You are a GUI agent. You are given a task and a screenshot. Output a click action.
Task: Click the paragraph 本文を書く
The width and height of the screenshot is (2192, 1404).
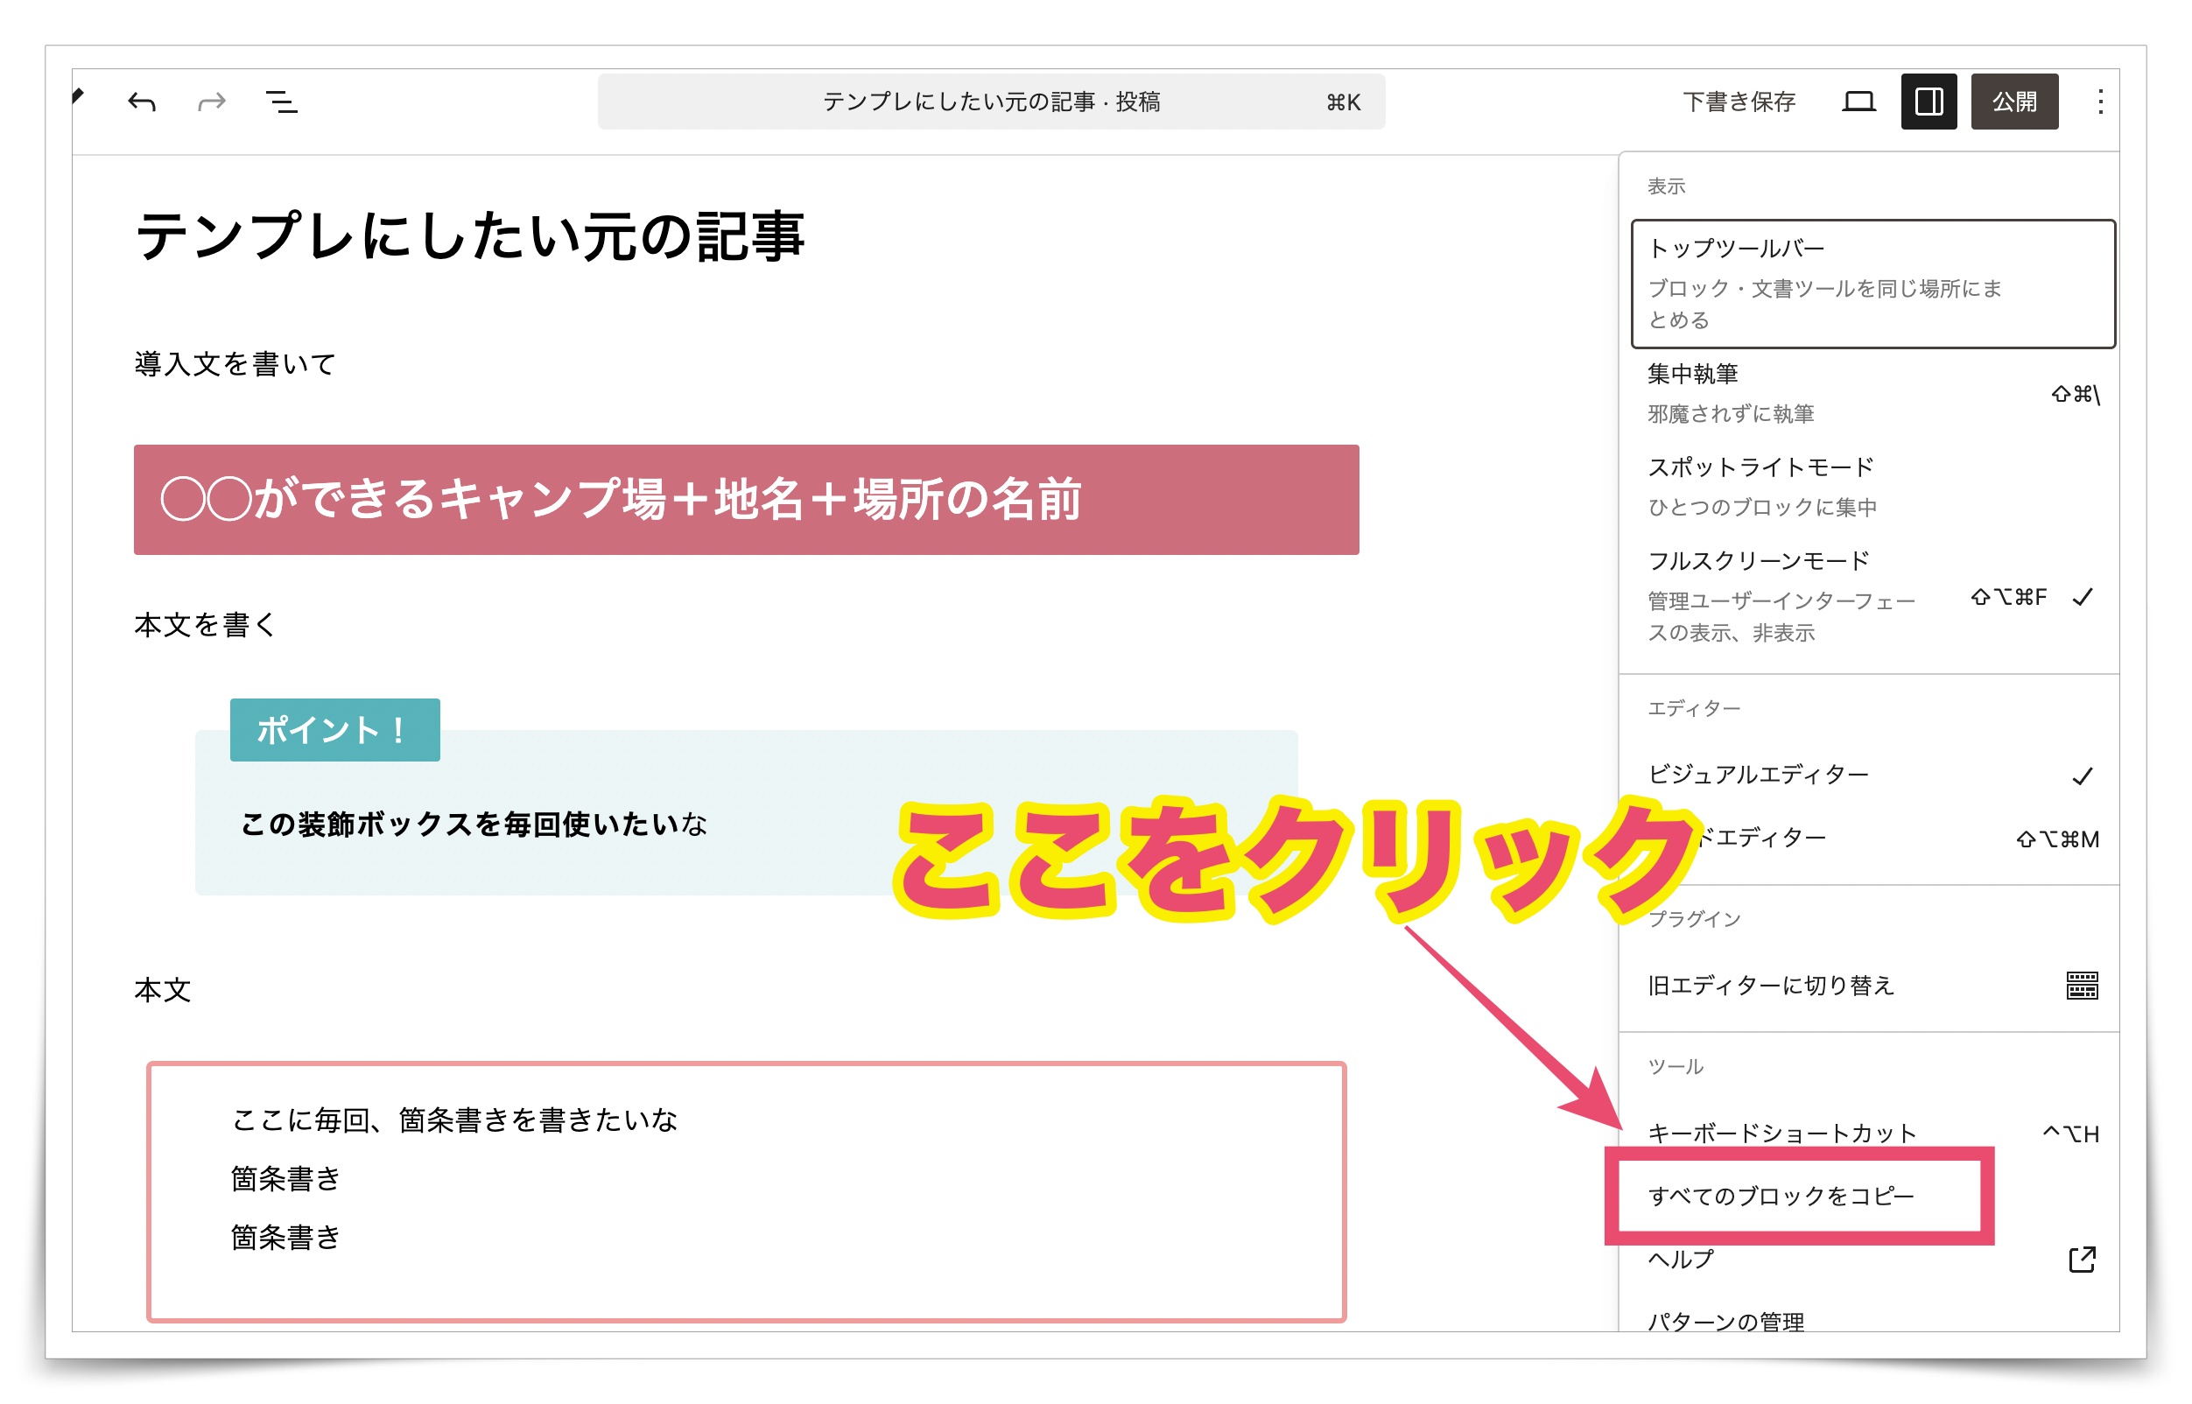pos(204,624)
